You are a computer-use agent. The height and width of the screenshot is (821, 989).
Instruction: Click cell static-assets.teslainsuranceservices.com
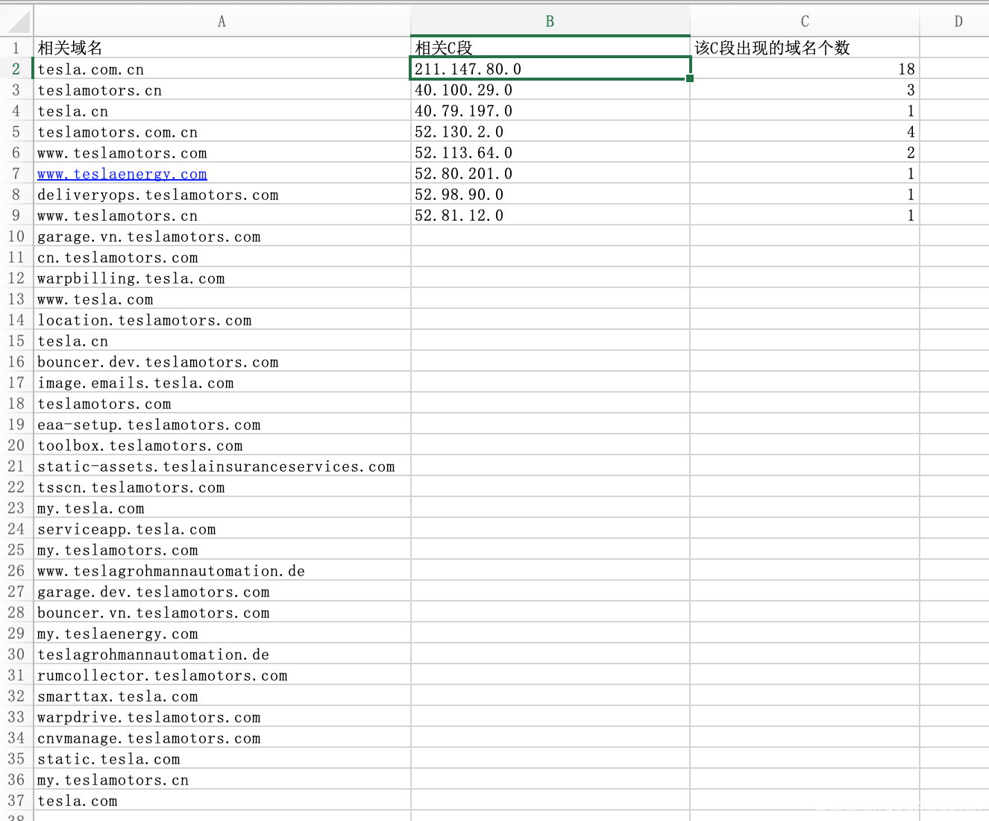(x=222, y=466)
